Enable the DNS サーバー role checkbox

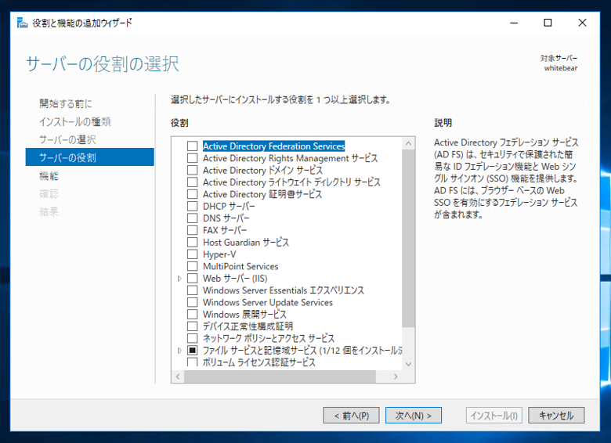(192, 218)
